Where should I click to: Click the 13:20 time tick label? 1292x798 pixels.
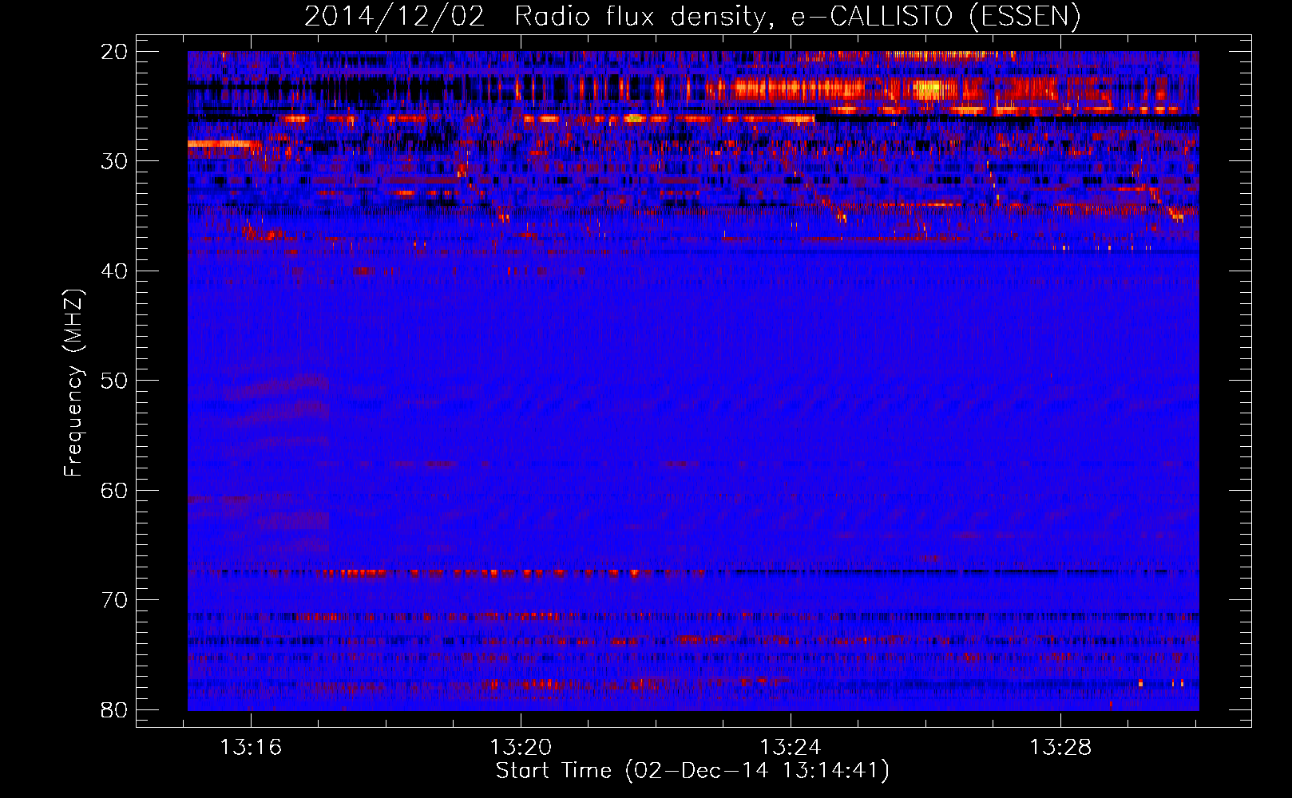(521, 748)
